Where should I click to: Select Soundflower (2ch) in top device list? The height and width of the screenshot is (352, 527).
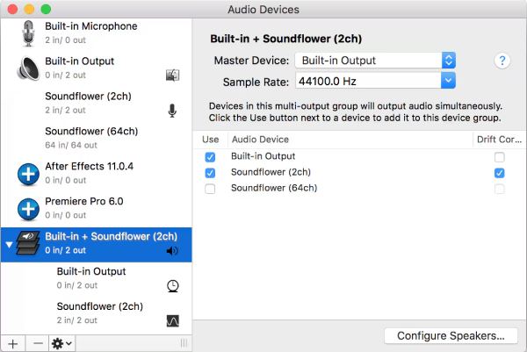[96, 103]
